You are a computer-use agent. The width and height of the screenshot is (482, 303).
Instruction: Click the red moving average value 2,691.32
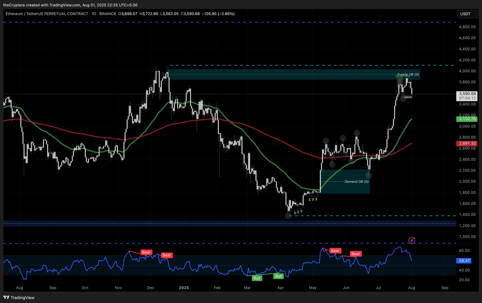click(x=468, y=143)
